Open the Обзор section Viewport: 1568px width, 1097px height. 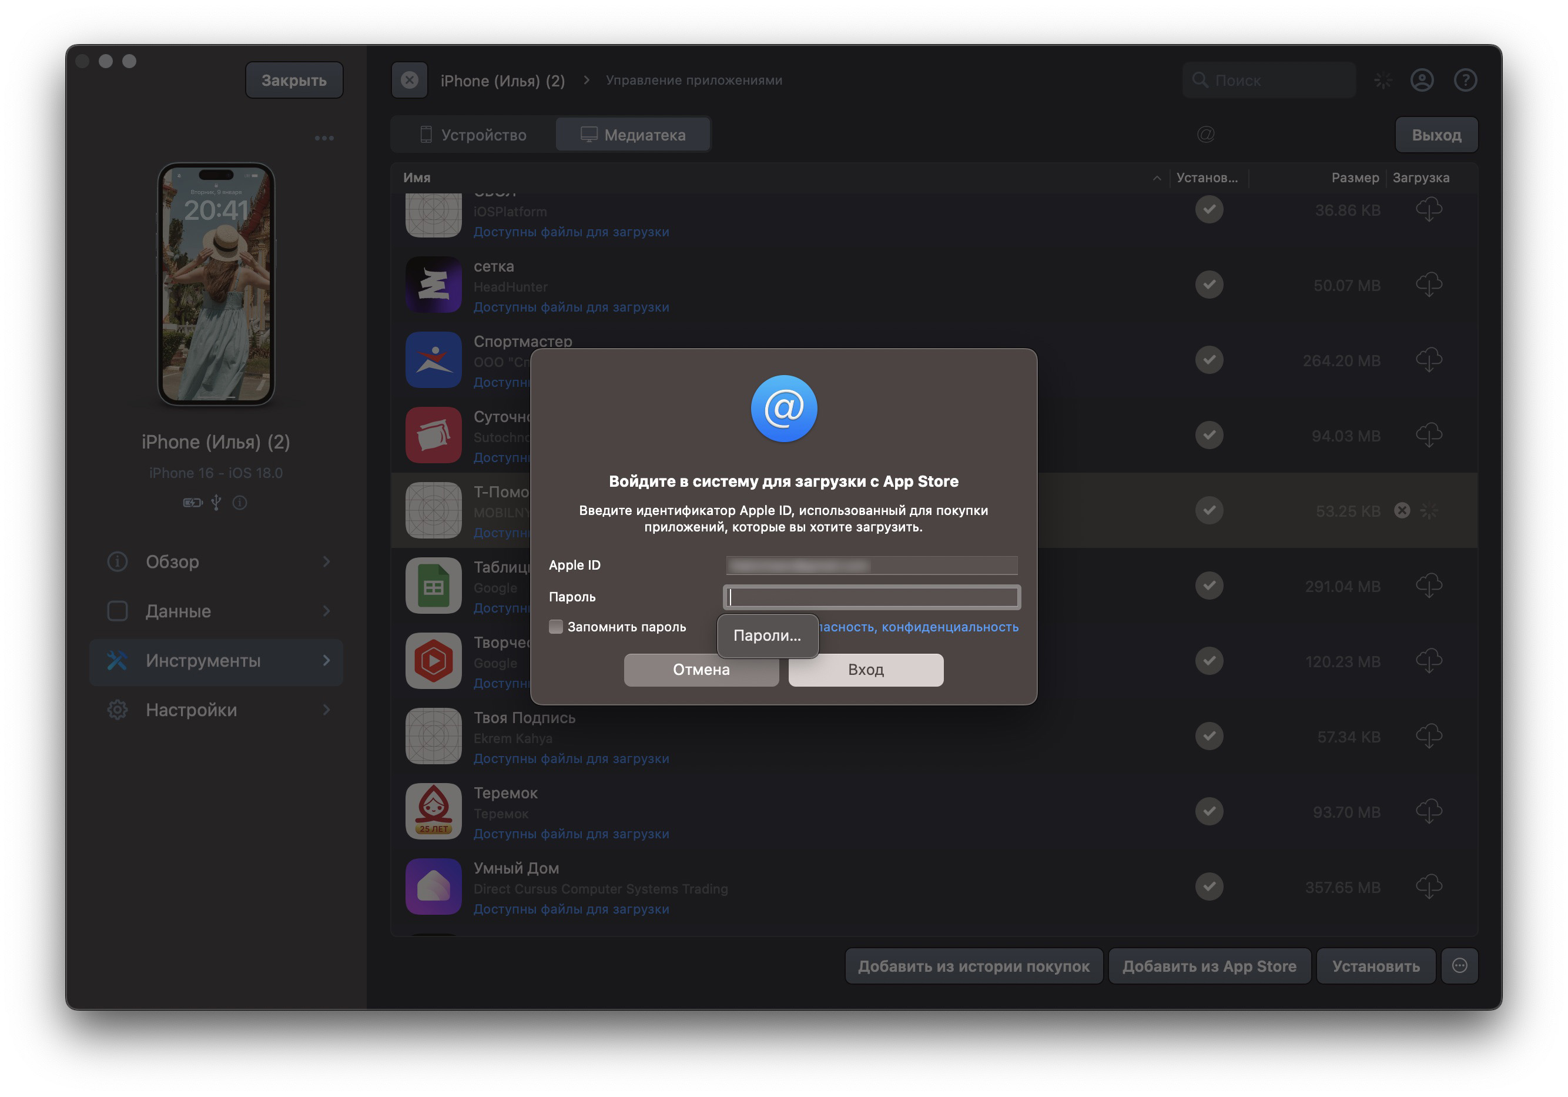pyautogui.click(x=216, y=561)
